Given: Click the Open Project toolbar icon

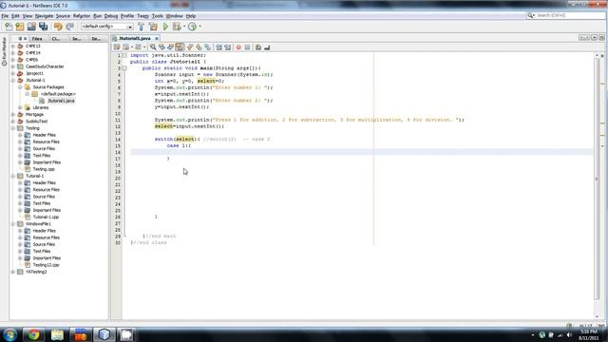Looking at the screenshot, I should click(31, 27).
